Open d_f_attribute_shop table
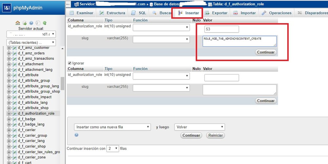 33,108
